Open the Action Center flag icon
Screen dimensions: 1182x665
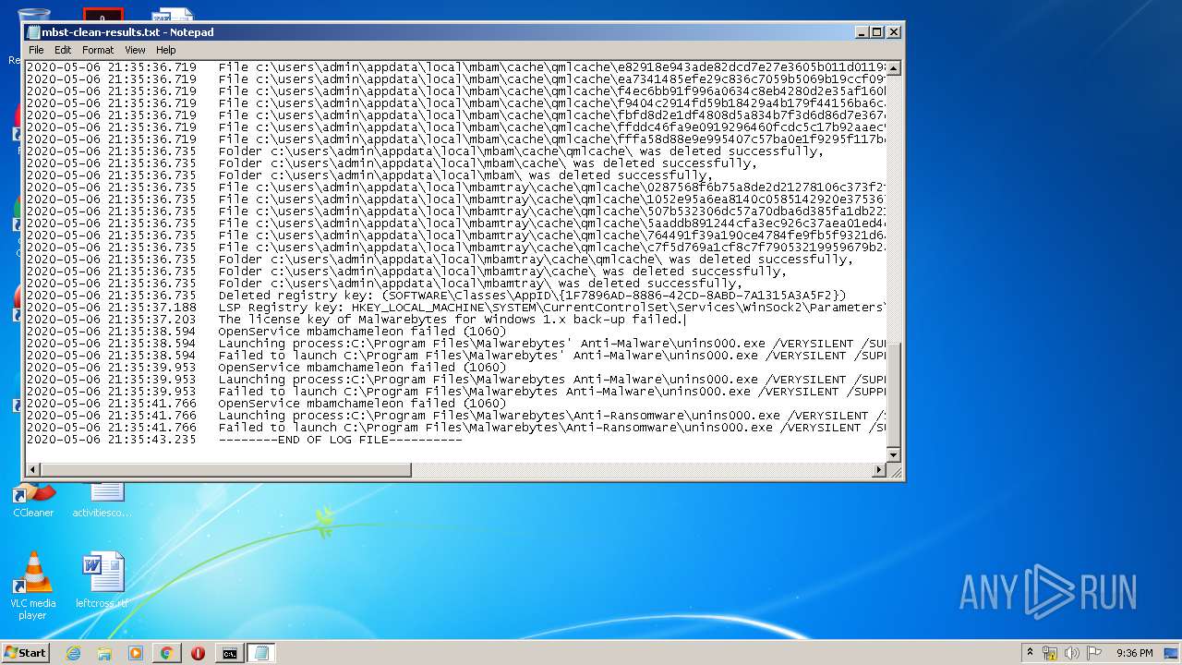[x=1094, y=653]
